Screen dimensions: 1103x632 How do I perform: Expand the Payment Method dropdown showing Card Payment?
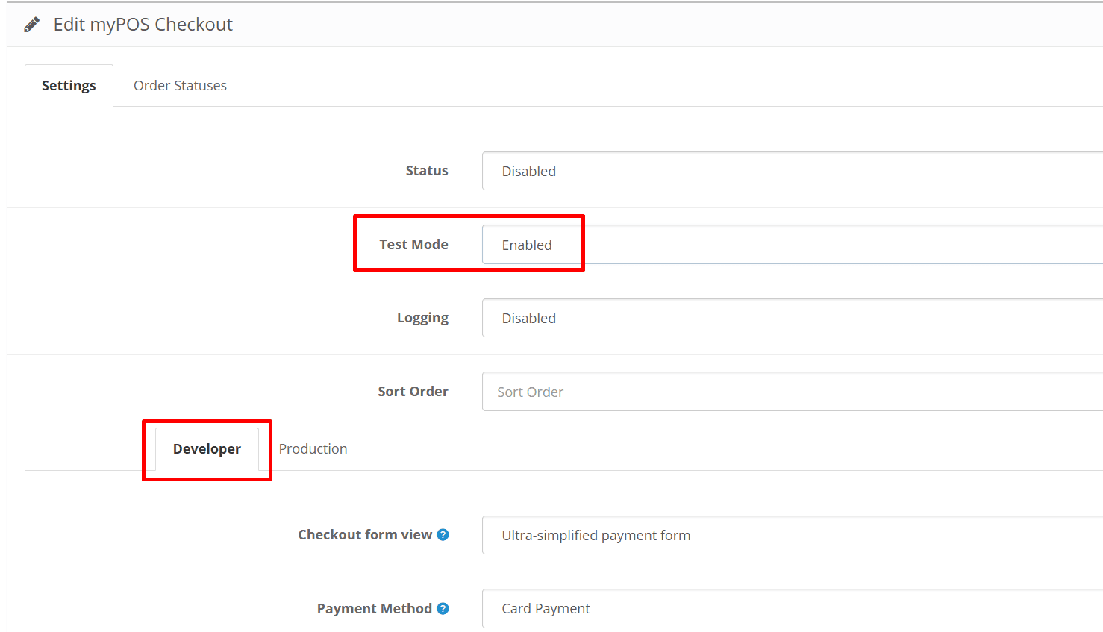[791, 608]
